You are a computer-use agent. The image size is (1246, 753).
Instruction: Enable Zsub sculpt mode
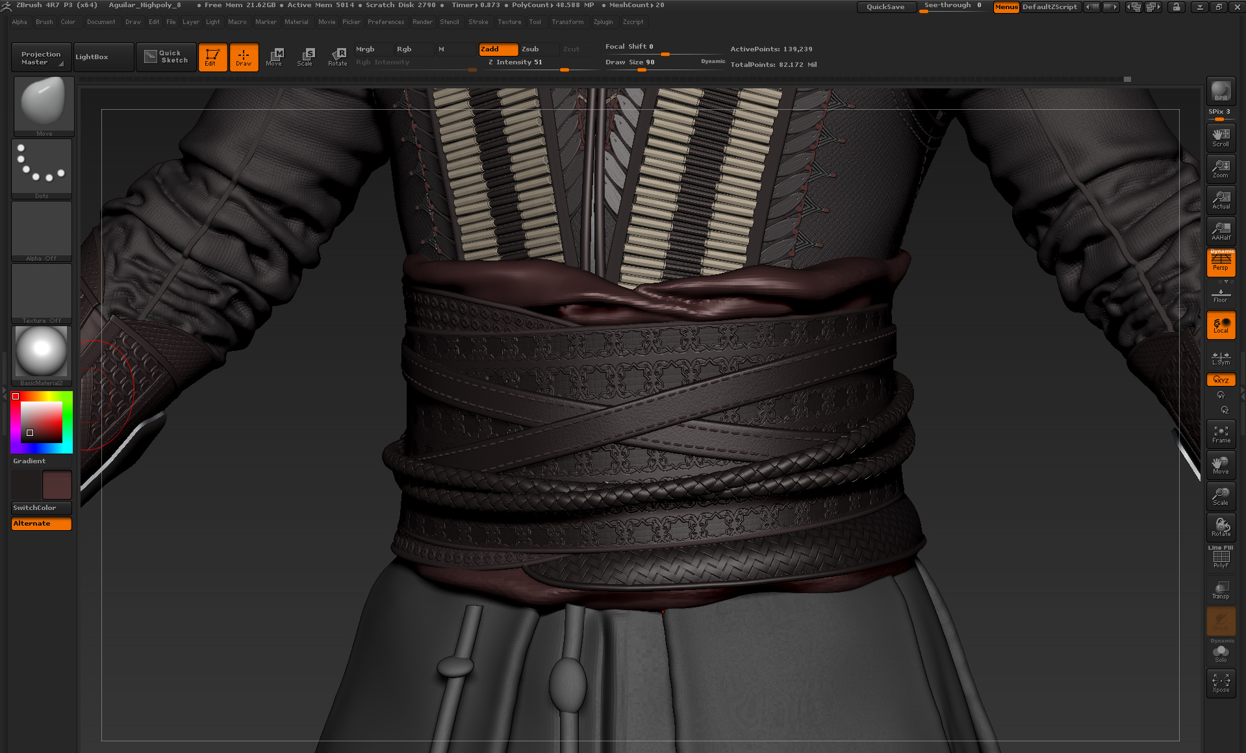click(x=539, y=49)
